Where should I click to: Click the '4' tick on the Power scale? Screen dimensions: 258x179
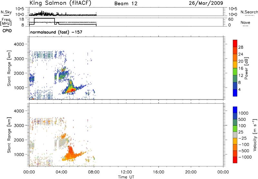(x=239, y=89)
